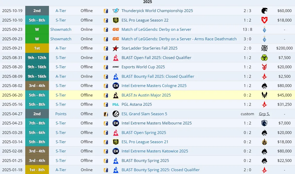Click Showmatch link in the 13:8 row

point(61,30)
